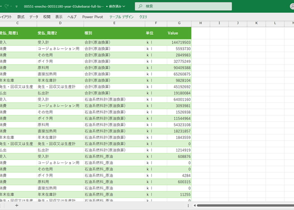The height and width of the screenshot is (210, 294).
Task: Click the 種別 table header cell
Action: (x=114, y=33)
